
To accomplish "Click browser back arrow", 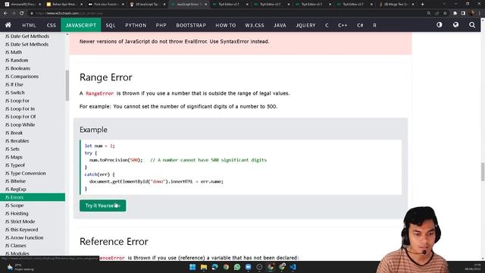I will pos(5,14).
